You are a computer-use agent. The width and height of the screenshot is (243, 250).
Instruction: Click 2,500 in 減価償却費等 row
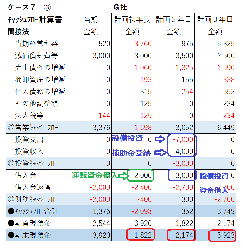click(x=226, y=56)
